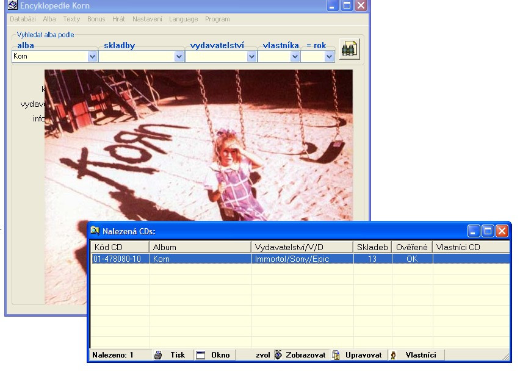
Task: Select the Korn album cell in results
Action: pyautogui.click(x=200, y=259)
